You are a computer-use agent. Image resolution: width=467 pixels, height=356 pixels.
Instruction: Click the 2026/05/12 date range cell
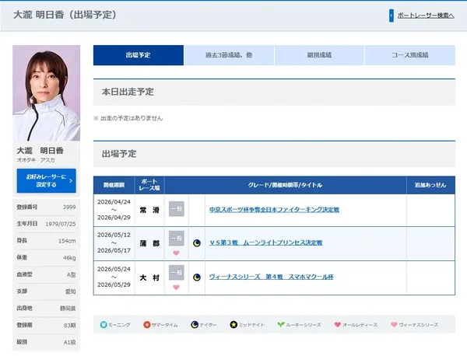click(x=114, y=243)
